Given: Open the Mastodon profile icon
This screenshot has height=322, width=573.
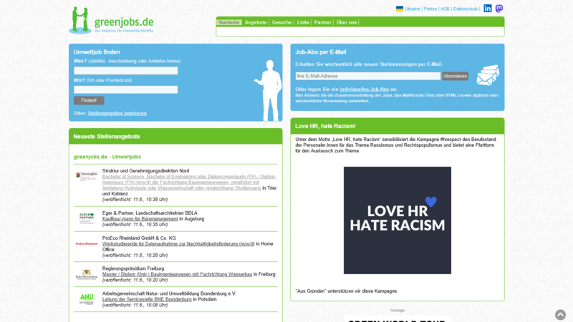Looking at the screenshot, I should 499,9.
